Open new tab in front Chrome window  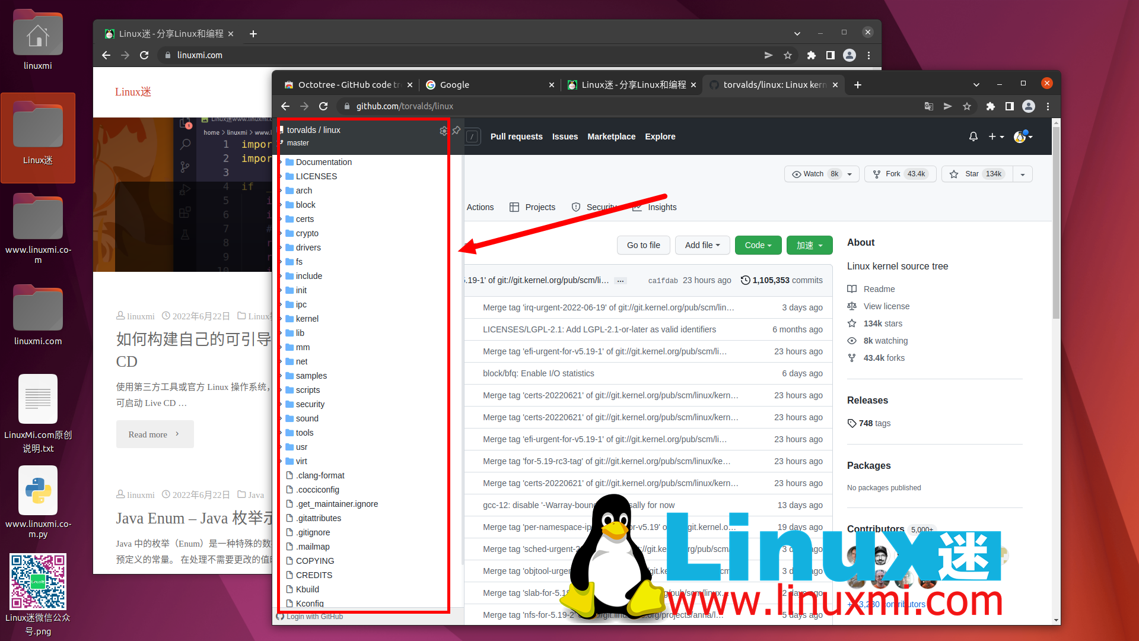(x=857, y=85)
